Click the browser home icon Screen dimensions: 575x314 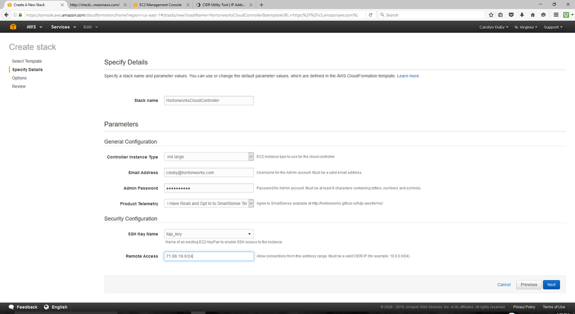[533, 15]
